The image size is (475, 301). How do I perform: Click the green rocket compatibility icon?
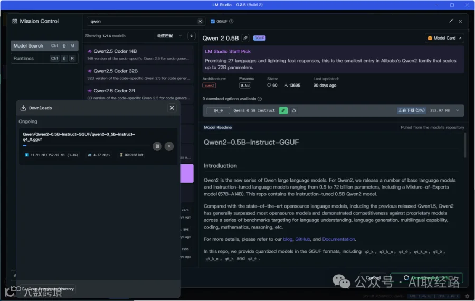283,111
